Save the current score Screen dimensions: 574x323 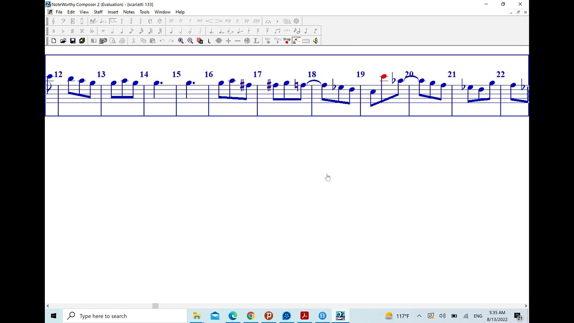tap(73, 41)
